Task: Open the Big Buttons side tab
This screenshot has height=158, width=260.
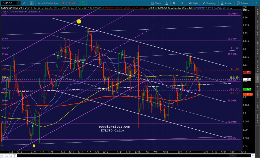Action: pyautogui.click(x=257, y=66)
